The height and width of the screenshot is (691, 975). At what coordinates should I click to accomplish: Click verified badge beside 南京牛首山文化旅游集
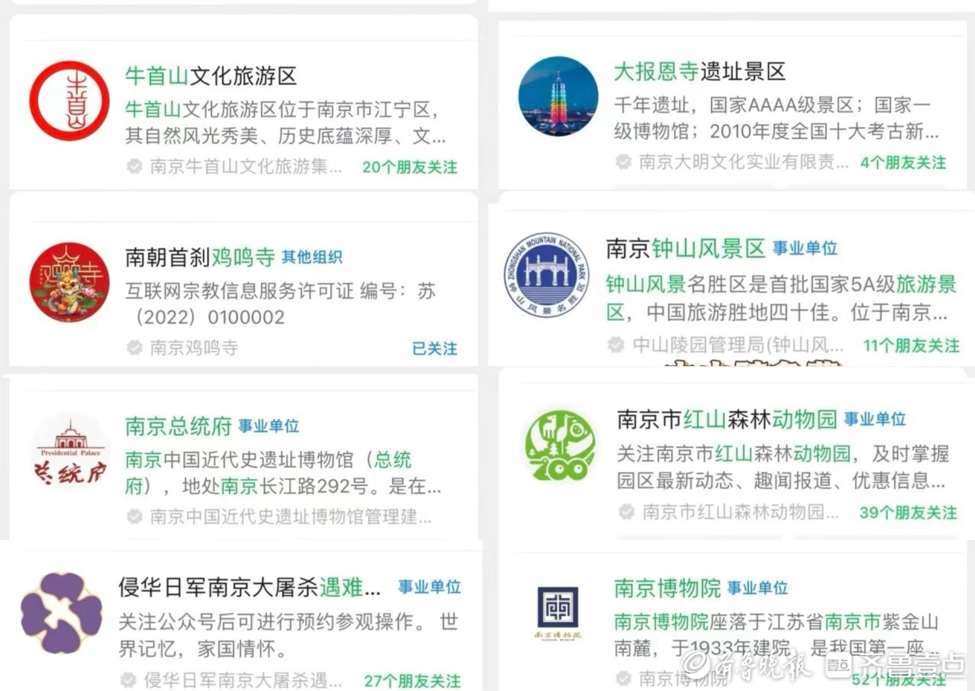coord(135,166)
